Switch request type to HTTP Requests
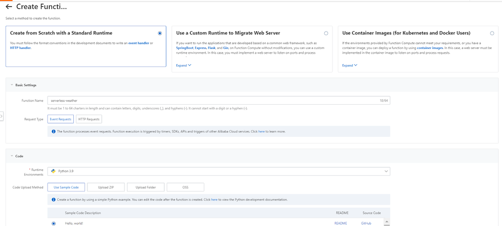 [89, 119]
